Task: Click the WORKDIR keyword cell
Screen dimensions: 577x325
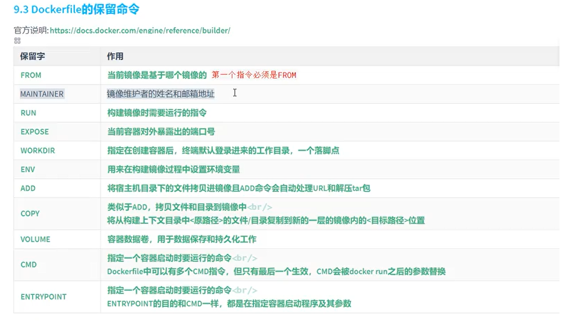Action: pos(38,150)
